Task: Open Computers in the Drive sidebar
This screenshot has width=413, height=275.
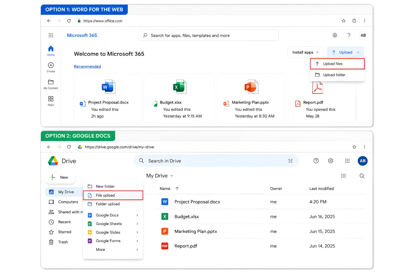Action: click(x=63, y=202)
